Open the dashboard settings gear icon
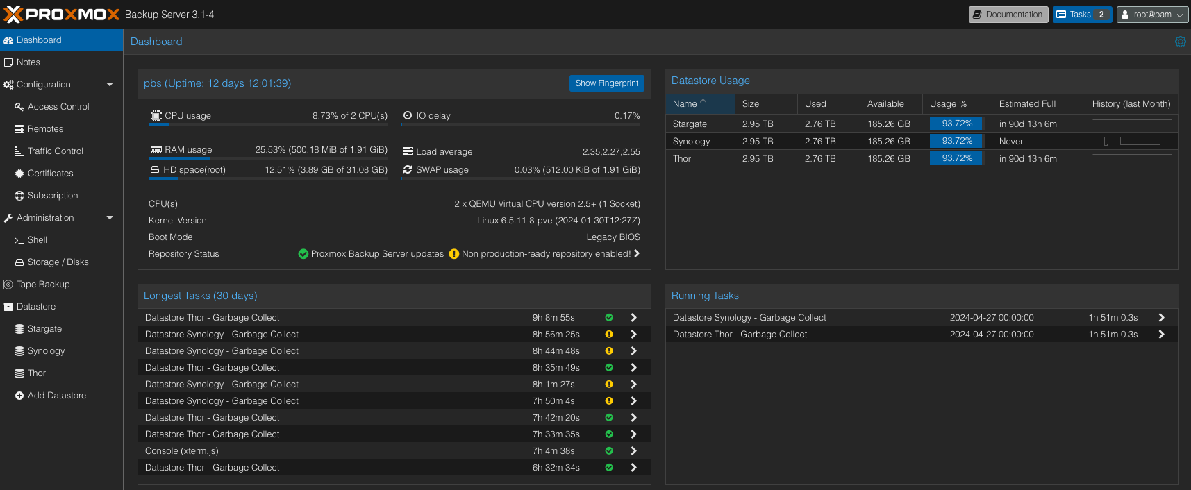The image size is (1191, 490). tap(1180, 42)
